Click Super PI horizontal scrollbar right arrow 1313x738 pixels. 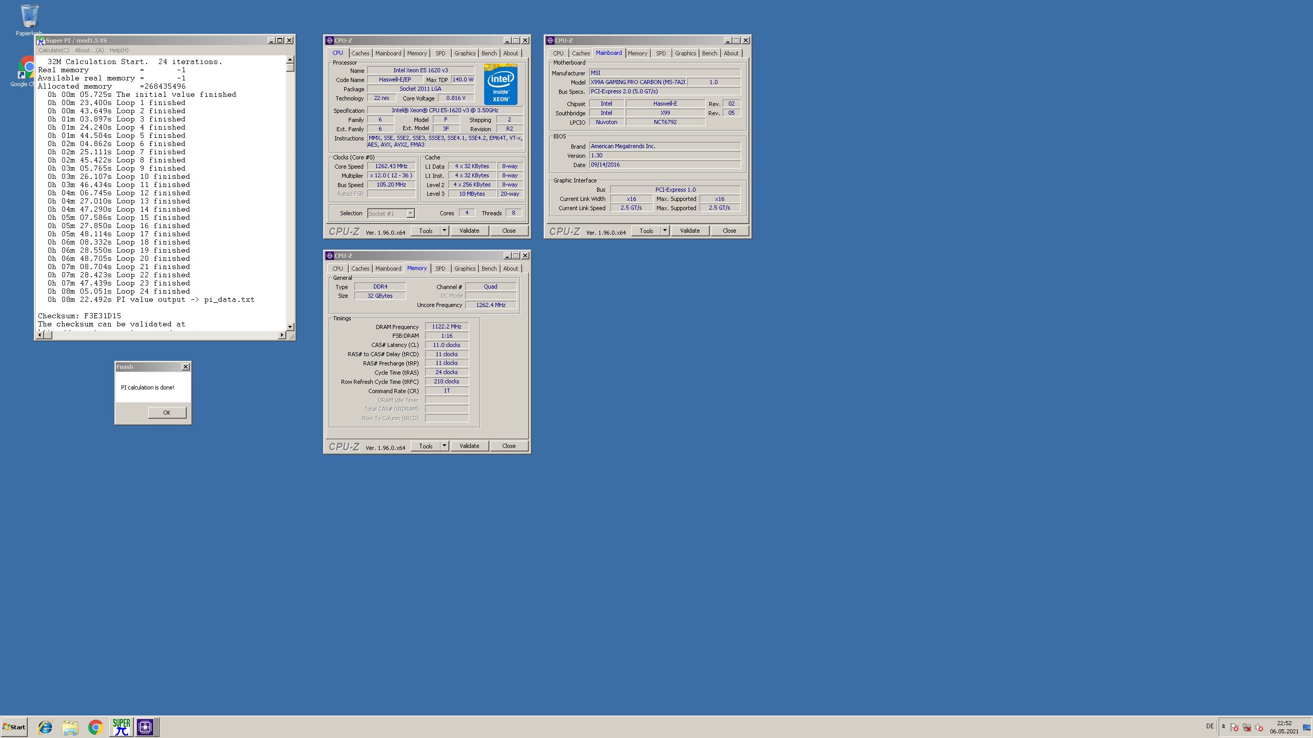282,335
